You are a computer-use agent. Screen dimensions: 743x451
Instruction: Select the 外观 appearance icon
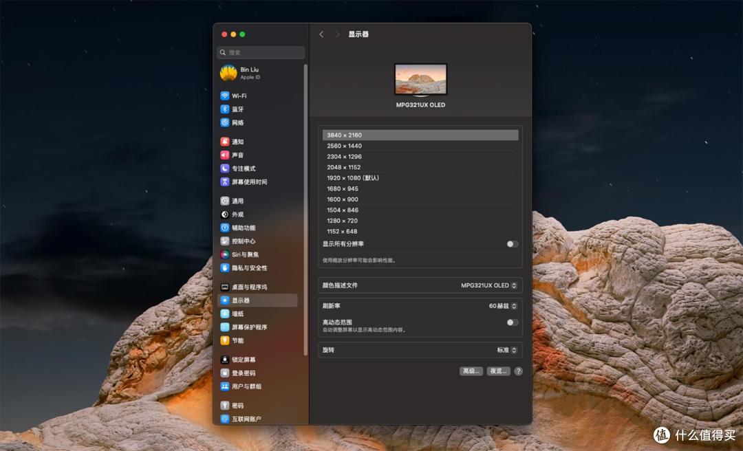(225, 214)
